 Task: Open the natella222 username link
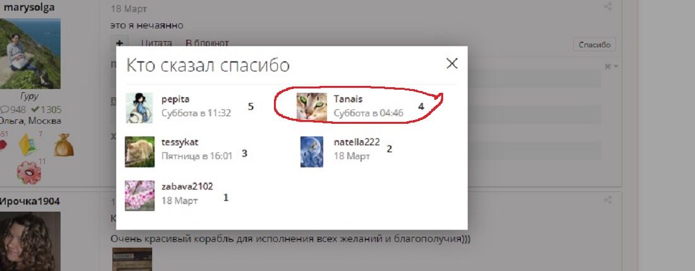click(357, 142)
